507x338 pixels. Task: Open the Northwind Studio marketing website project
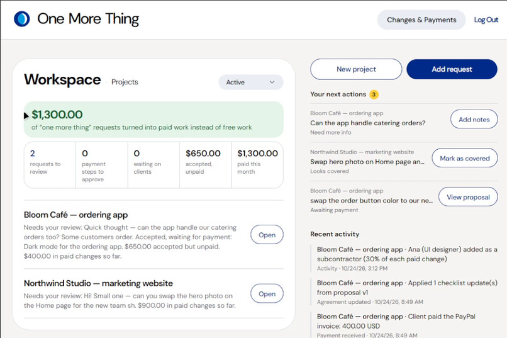[x=267, y=294]
